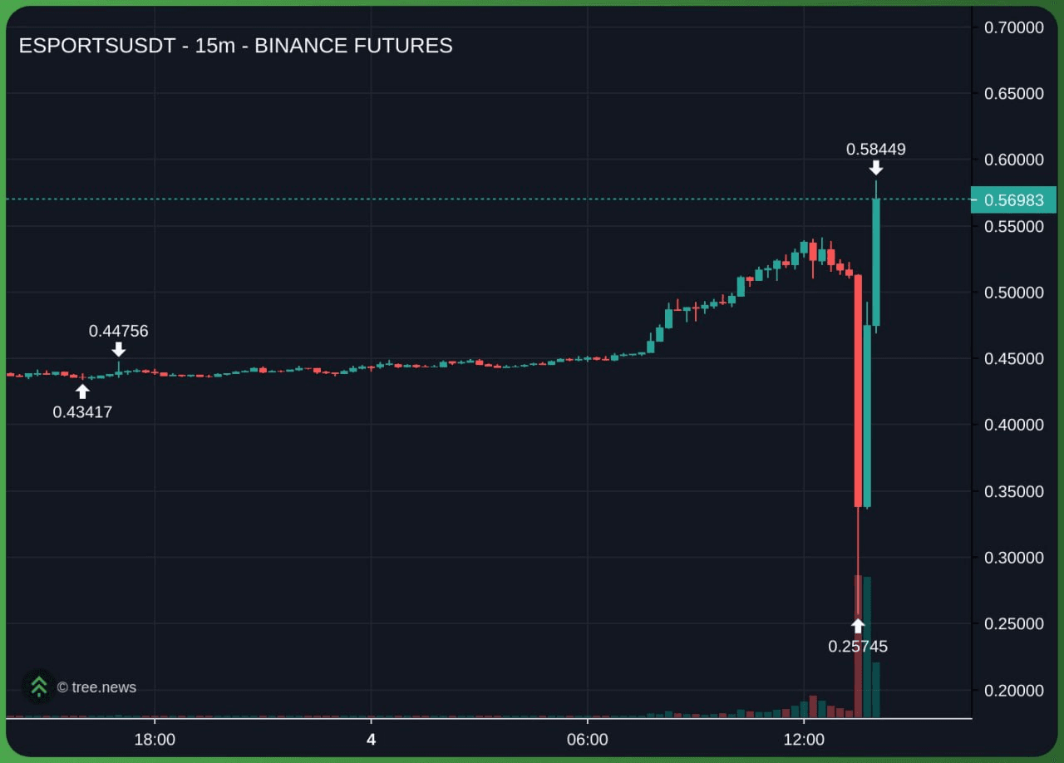The width and height of the screenshot is (1064, 763).
Task: Click the tree.news green chevron logo
Action: pyautogui.click(x=38, y=687)
